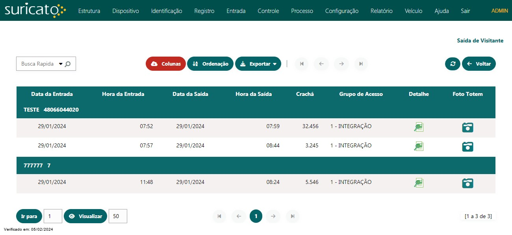Click the Grupo de Acesso column header

coord(361,94)
